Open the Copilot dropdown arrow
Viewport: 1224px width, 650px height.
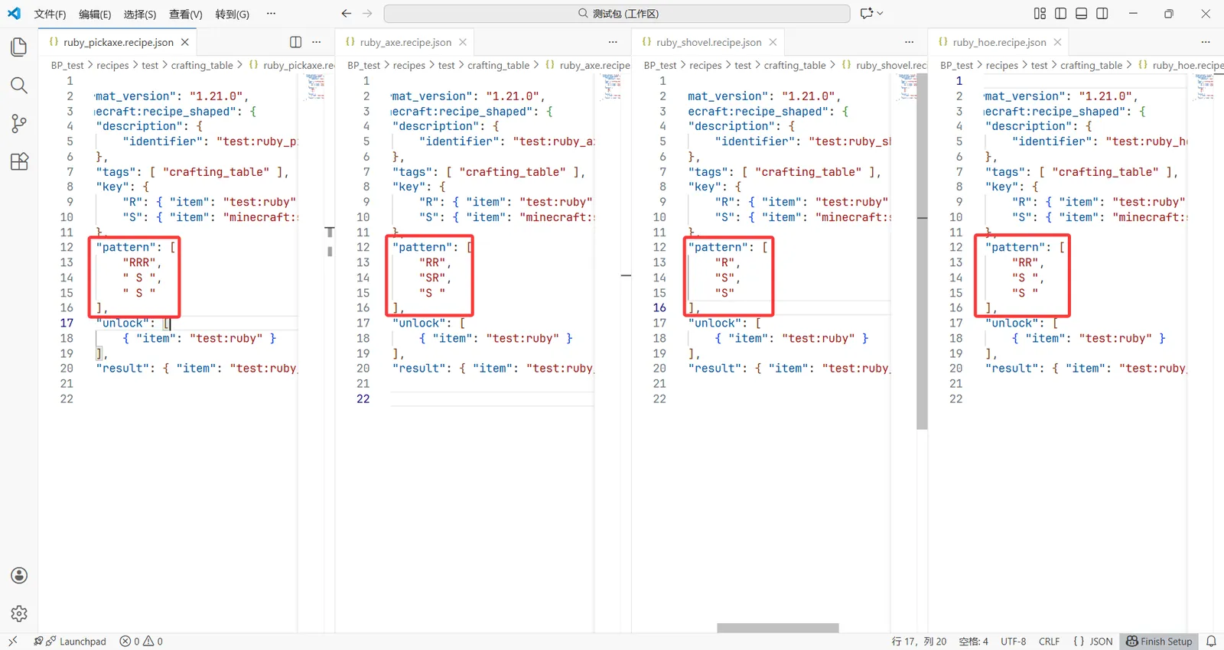click(880, 13)
